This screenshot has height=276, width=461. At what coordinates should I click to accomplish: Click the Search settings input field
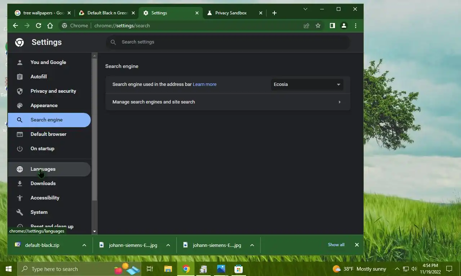(228, 42)
